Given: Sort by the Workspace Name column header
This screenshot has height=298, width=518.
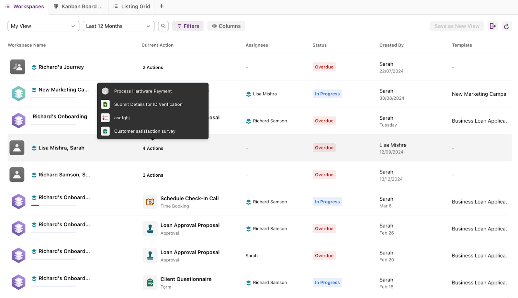Looking at the screenshot, I should click(x=27, y=45).
